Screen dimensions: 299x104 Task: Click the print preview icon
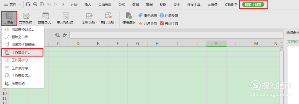(42, 4)
